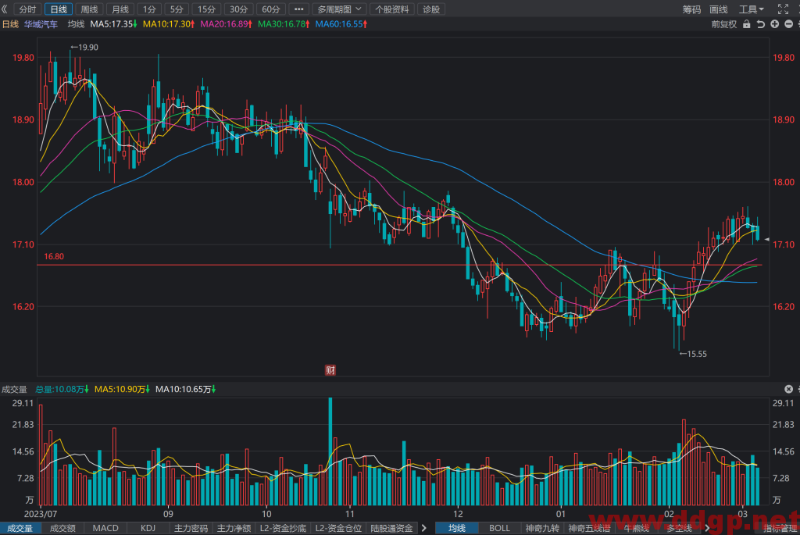
Task: Unlock the chart with the padlock icon
Action: point(746,24)
